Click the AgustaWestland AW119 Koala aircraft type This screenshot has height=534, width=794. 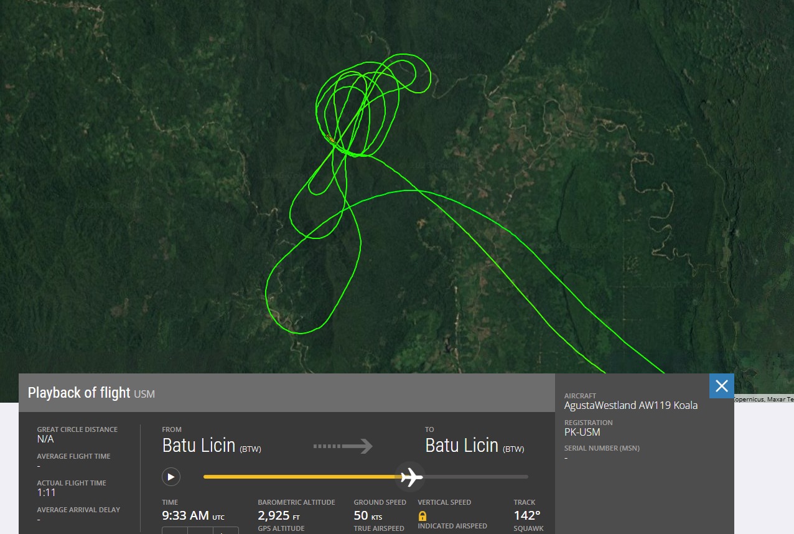tap(631, 405)
